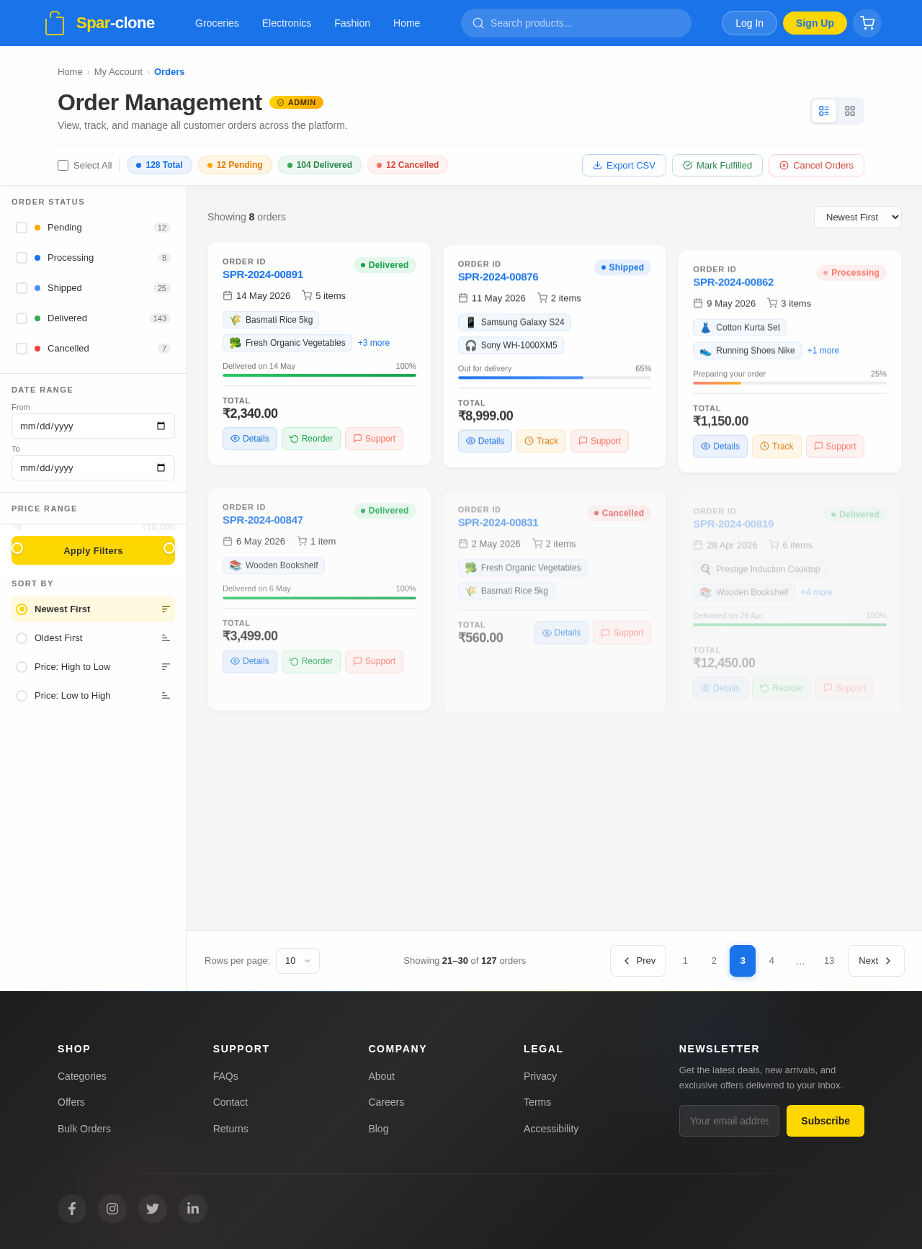Adjust price range minimum slider handle
The height and width of the screenshot is (1249, 922).
tap(17, 548)
